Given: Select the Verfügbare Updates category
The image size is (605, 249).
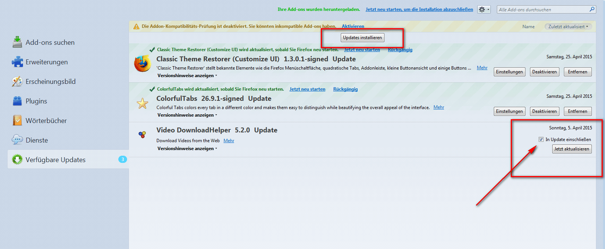Looking at the screenshot, I should coord(68,159).
